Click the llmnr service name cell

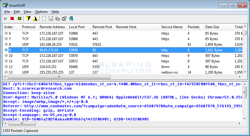click(165, 67)
